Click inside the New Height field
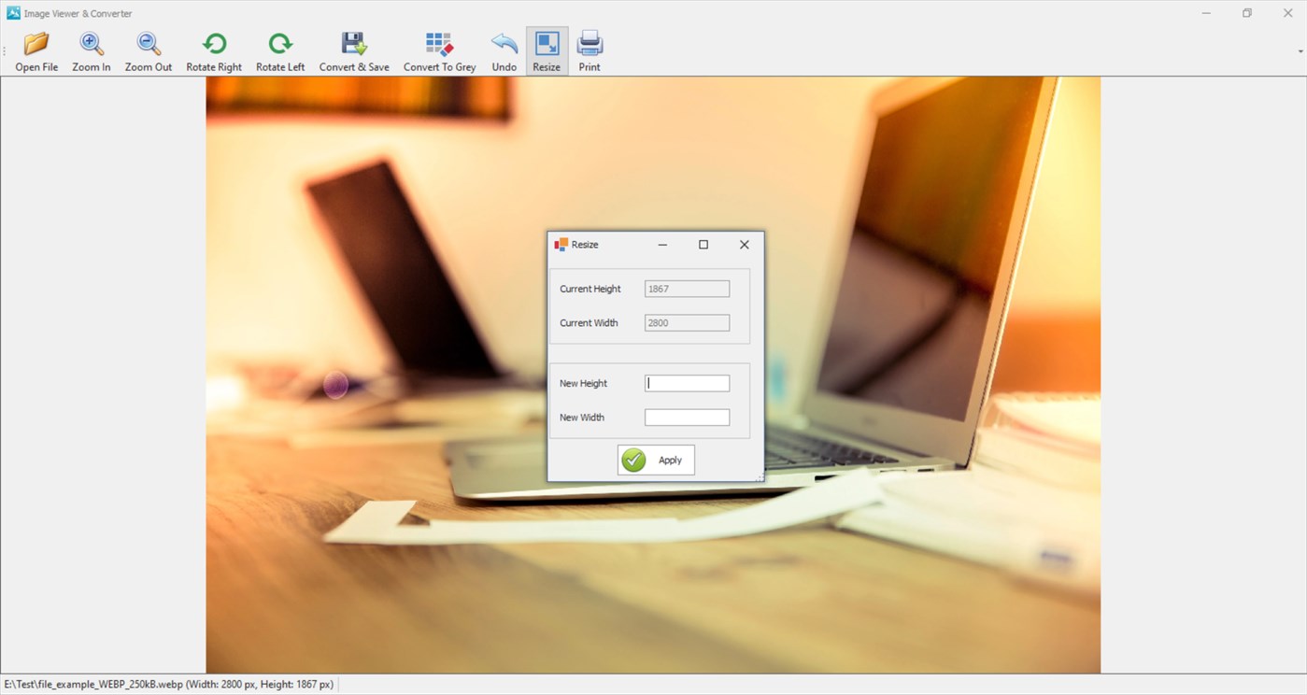The height and width of the screenshot is (695, 1307). [x=687, y=383]
